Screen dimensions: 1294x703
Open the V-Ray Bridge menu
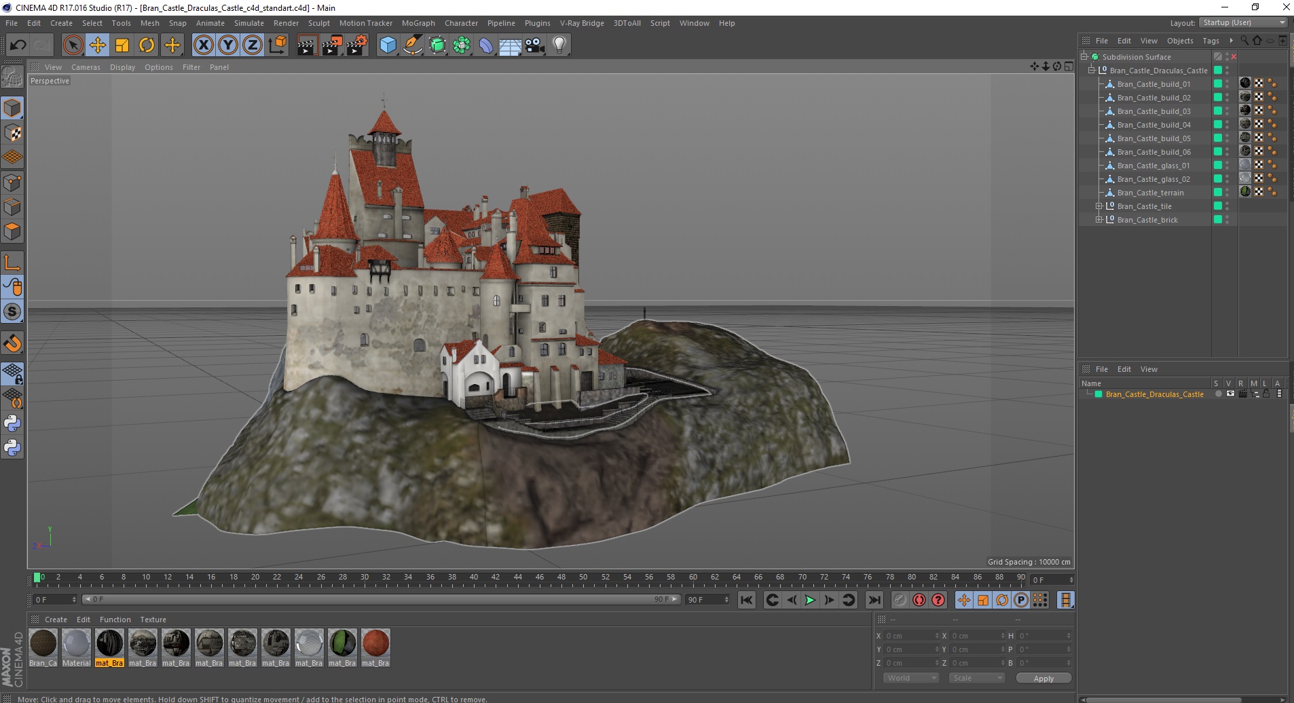582,23
